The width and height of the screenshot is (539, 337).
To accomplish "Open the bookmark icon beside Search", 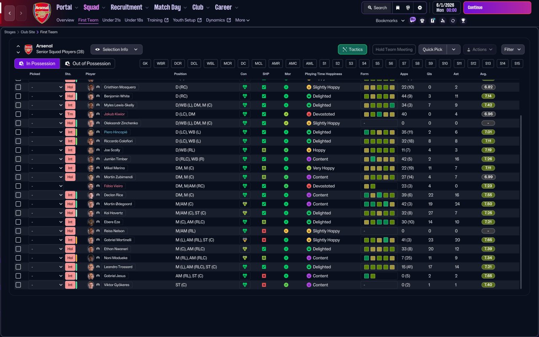I will click(x=398, y=8).
